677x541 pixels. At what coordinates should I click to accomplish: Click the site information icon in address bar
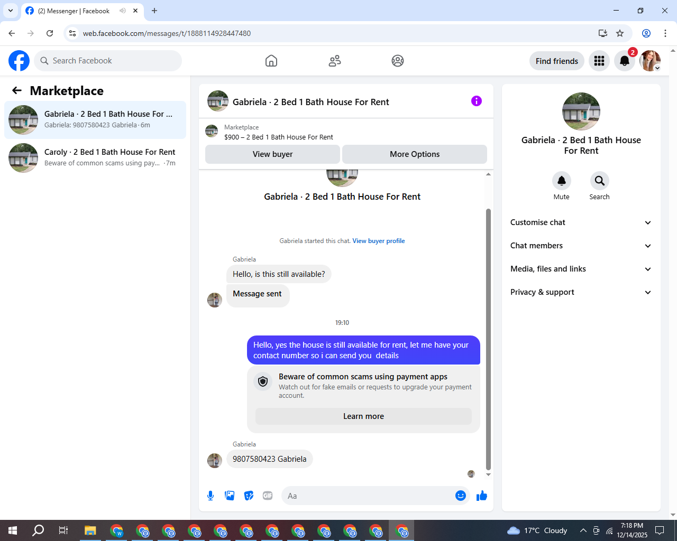(72, 33)
